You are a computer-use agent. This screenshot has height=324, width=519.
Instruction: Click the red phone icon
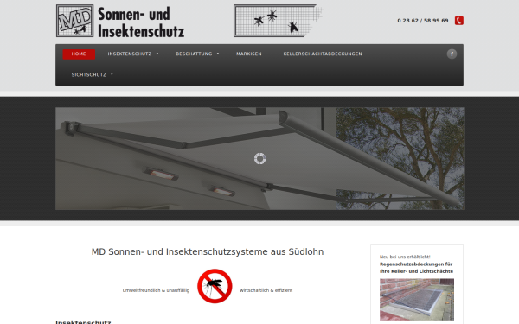click(458, 21)
